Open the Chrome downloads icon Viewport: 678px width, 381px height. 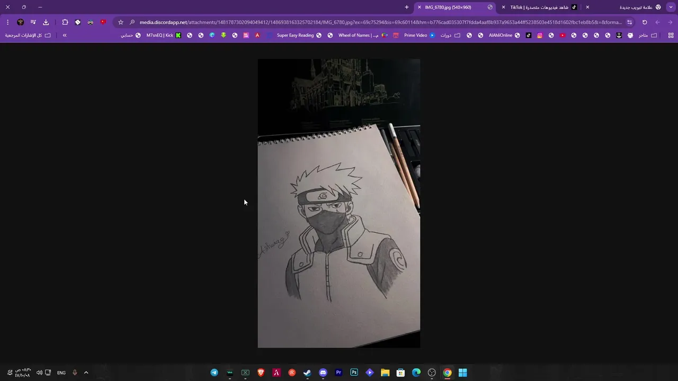pyautogui.click(x=46, y=22)
